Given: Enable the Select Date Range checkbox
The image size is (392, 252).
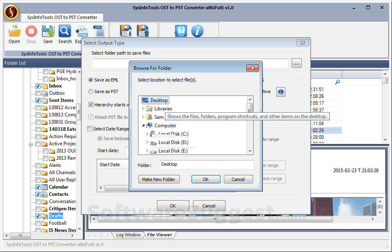Looking at the screenshot, I should coord(89,129).
